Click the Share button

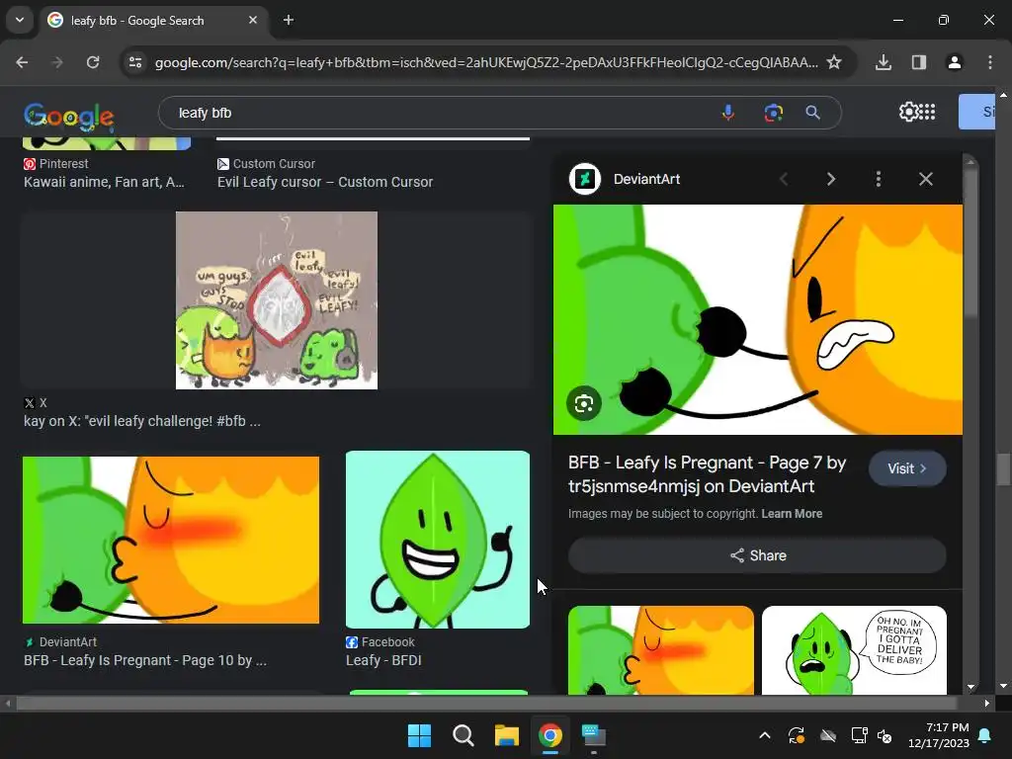757,555
